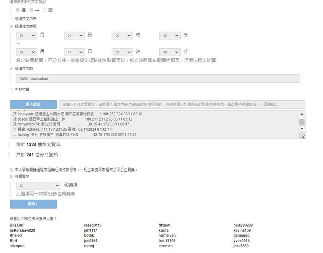Open the start hour dropdown
The width and height of the screenshot is (323, 253).
[x=122, y=36]
